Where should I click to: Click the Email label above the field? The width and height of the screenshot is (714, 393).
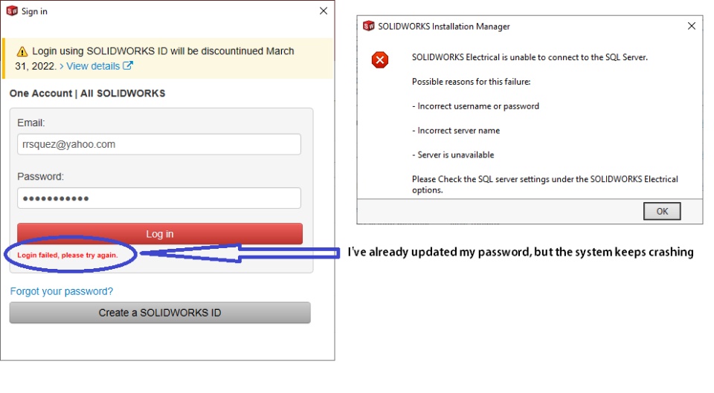(31, 123)
